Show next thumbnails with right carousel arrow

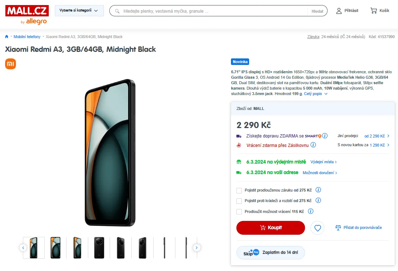click(196, 248)
